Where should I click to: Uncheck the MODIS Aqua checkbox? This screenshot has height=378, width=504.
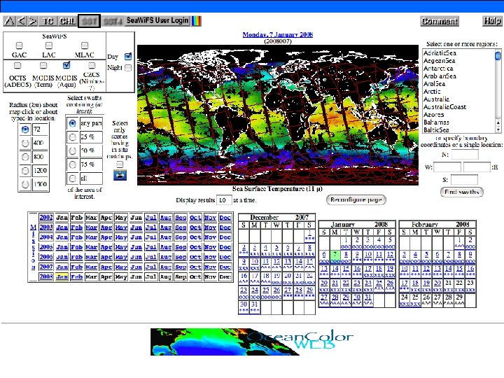click(66, 65)
